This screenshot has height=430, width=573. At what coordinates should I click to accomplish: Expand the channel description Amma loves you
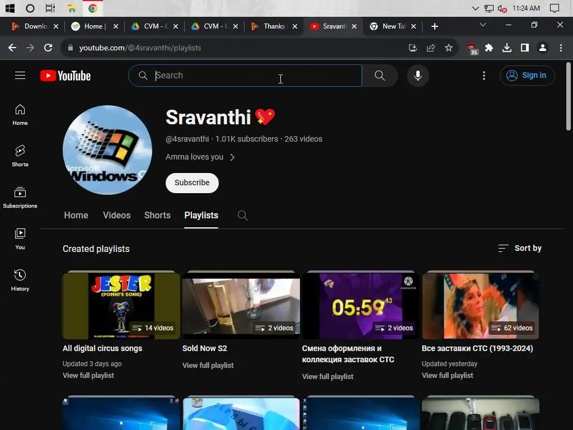[200, 157]
